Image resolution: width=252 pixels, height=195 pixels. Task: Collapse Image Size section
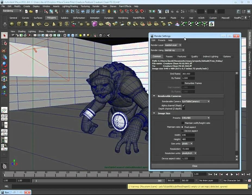pos(154,113)
